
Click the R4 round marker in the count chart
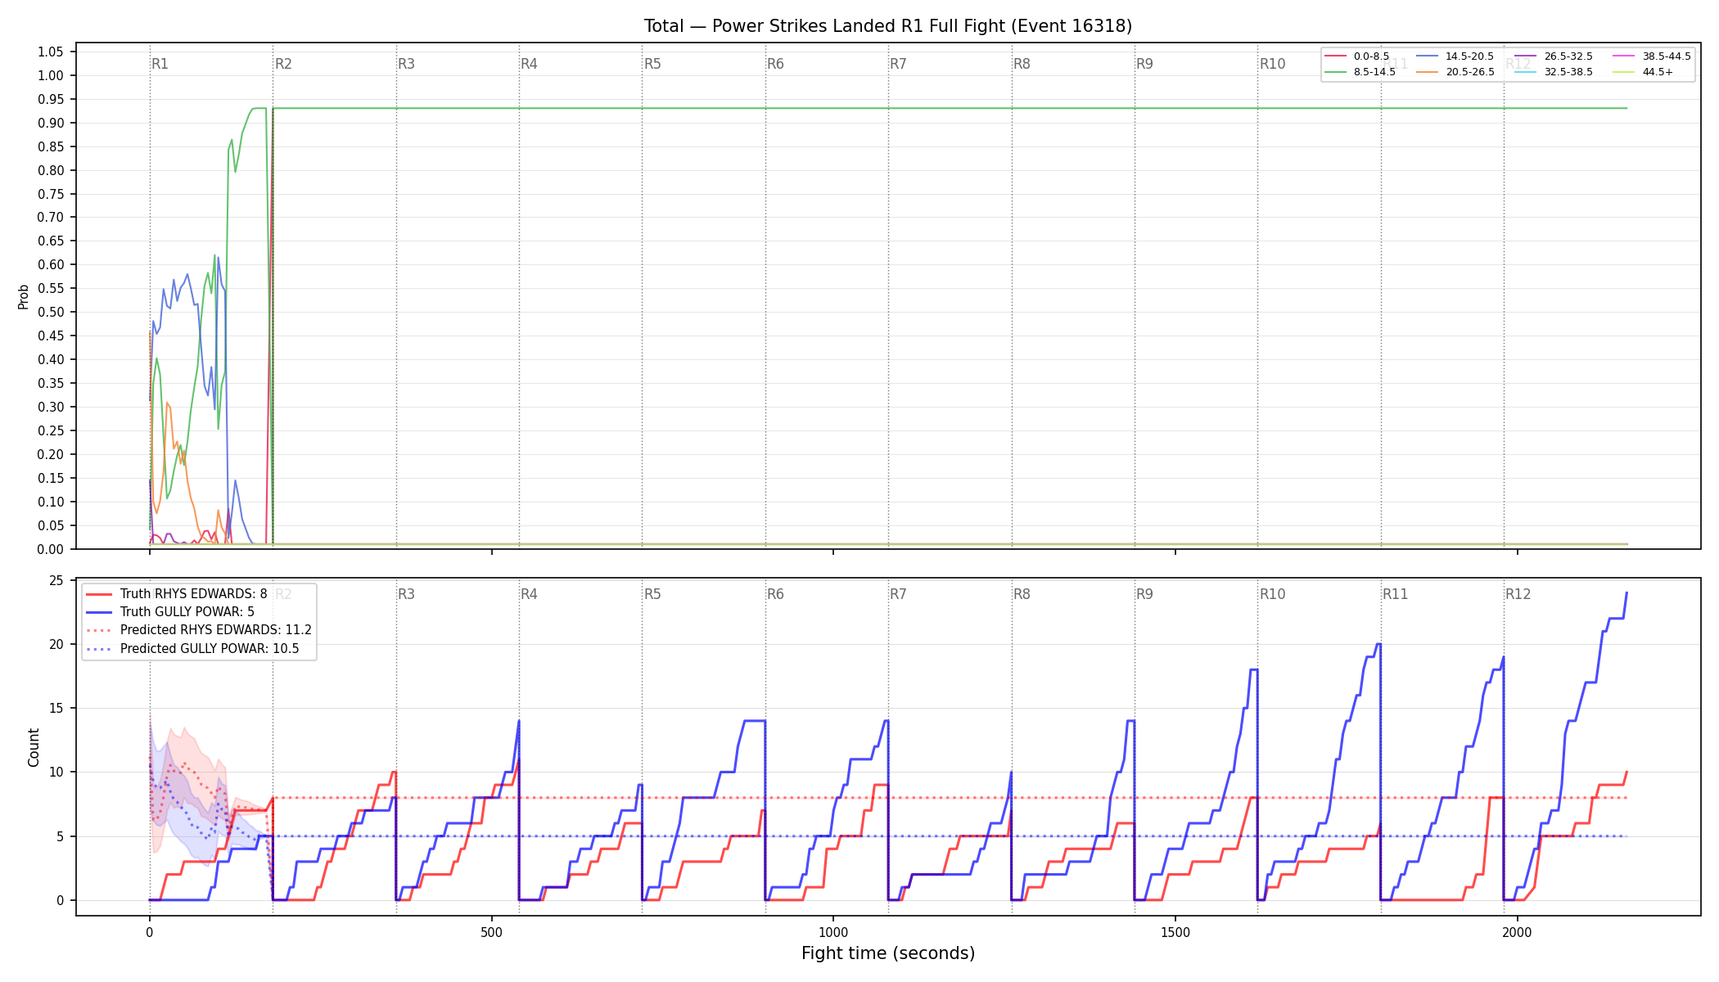[x=529, y=594]
